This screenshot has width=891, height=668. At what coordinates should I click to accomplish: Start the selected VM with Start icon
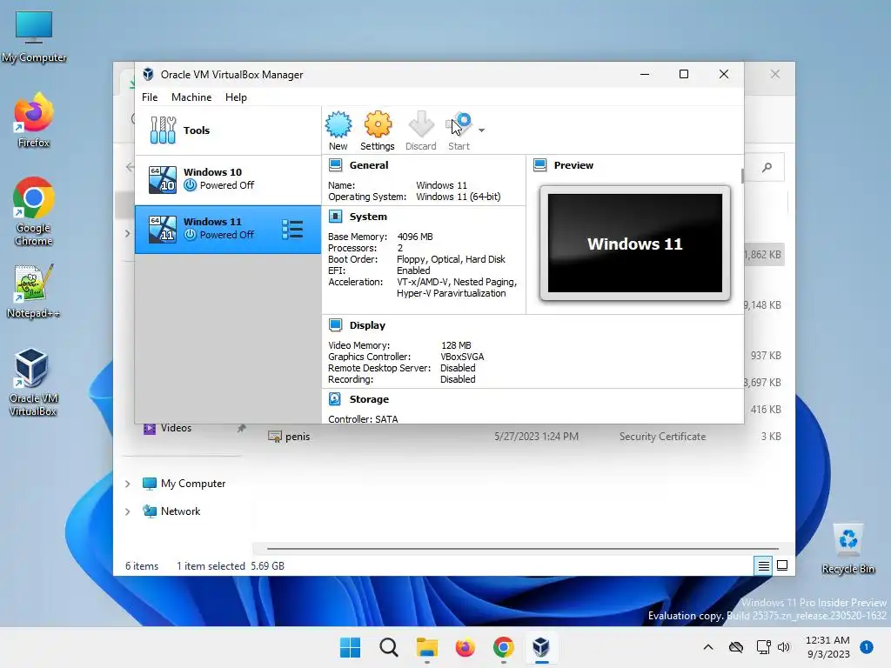pyautogui.click(x=459, y=125)
